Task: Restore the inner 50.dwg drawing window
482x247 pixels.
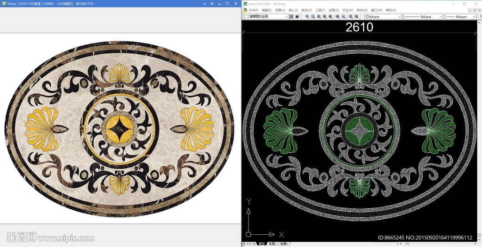Action: 474,10
